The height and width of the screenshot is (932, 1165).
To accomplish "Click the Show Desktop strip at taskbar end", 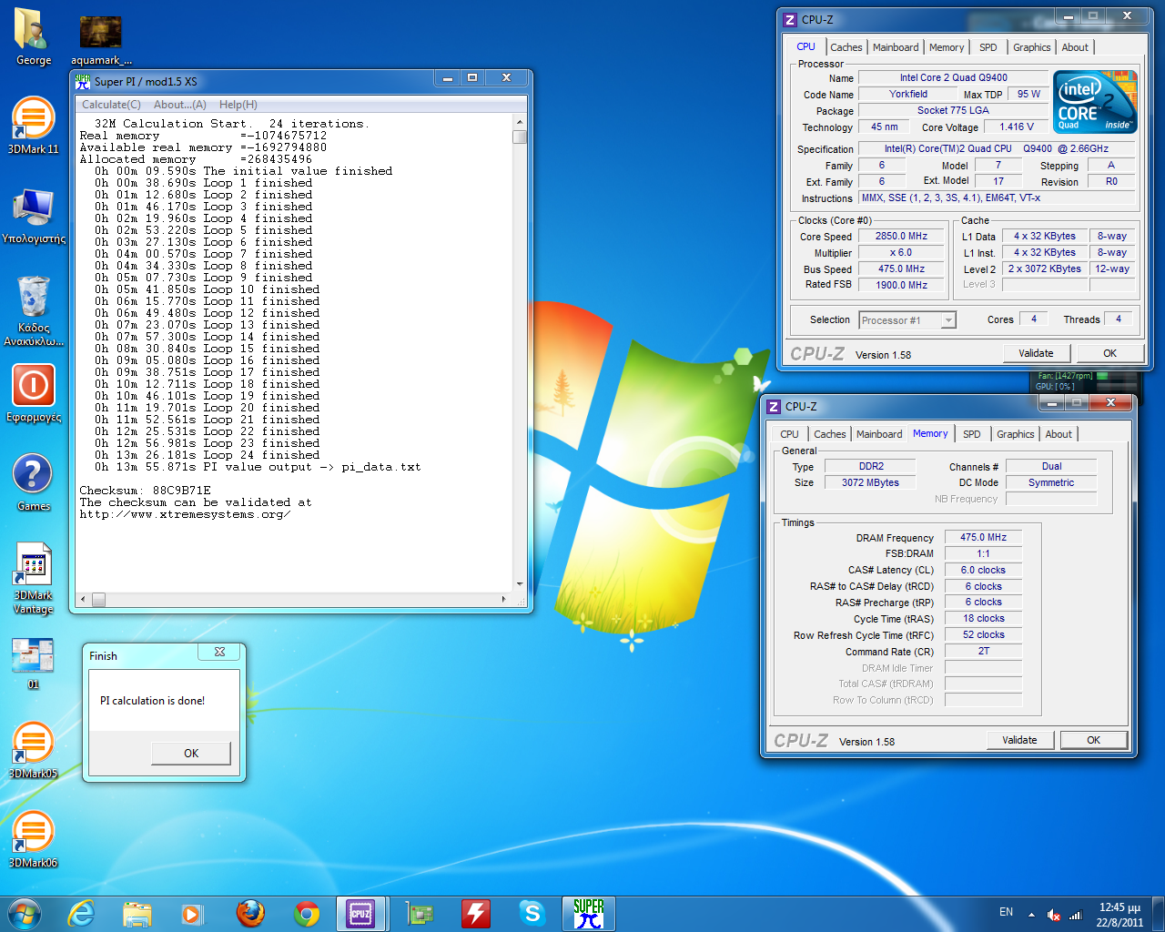I will (x=1158, y=914).
